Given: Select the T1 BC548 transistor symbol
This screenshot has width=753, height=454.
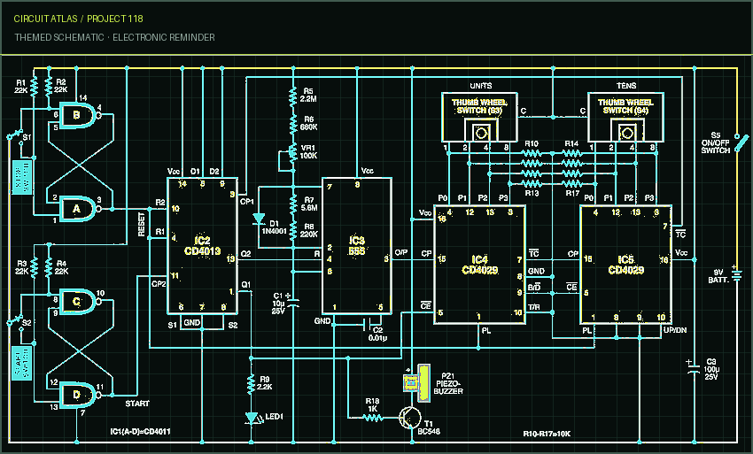Looking at the screenshot, I should pyautogui.click(x=409, y=418).
